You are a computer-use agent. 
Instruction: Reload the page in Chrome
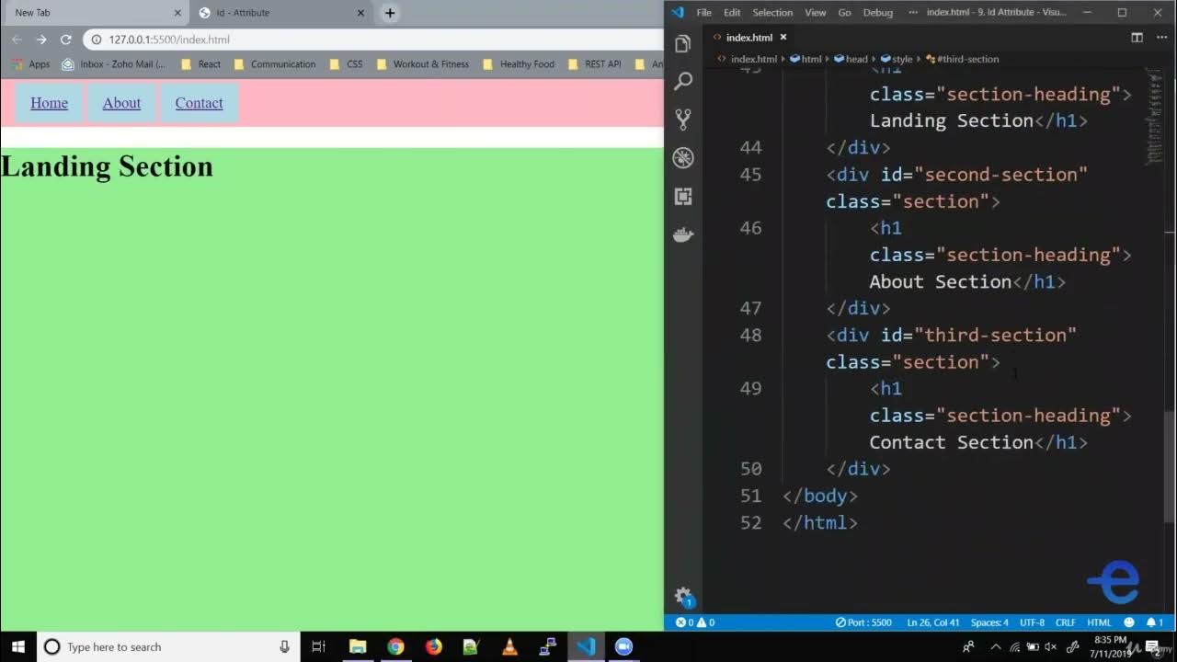coord(65,40)
